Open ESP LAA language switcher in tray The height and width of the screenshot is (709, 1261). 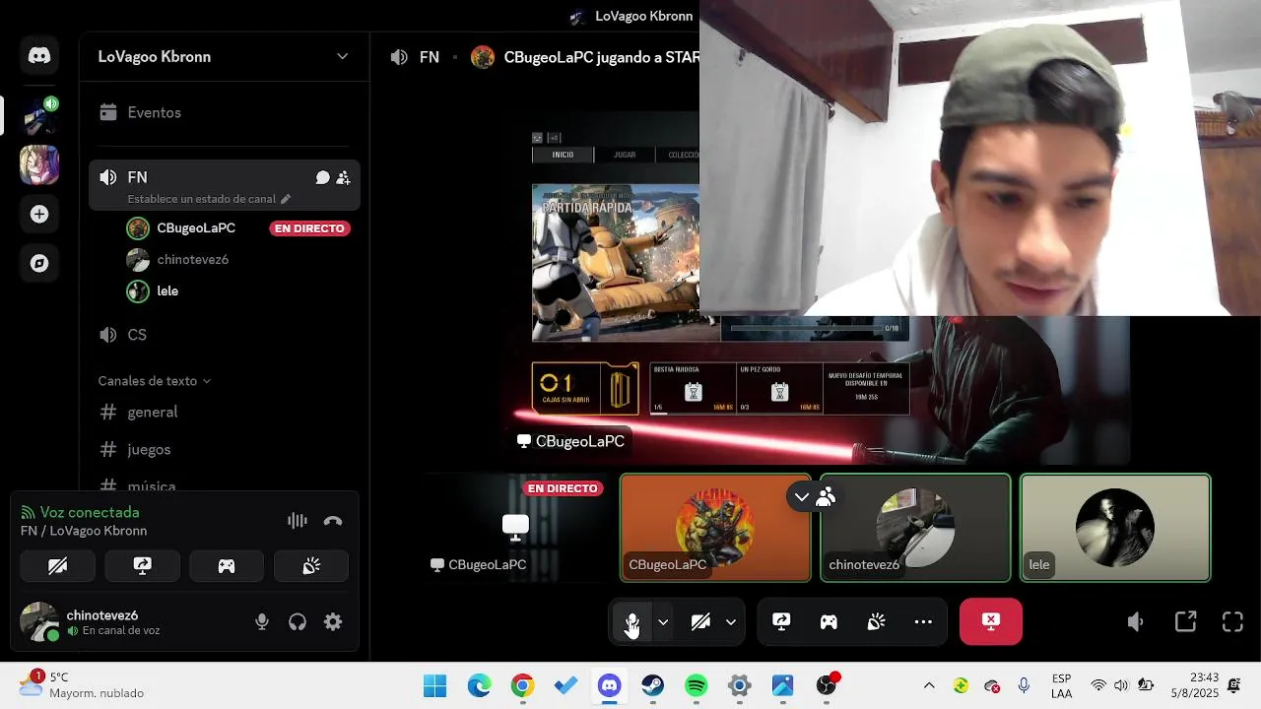(x=1062, y=686)
